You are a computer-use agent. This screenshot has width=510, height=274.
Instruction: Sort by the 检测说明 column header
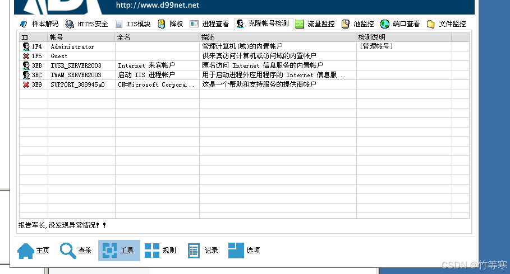pos(404,37)
